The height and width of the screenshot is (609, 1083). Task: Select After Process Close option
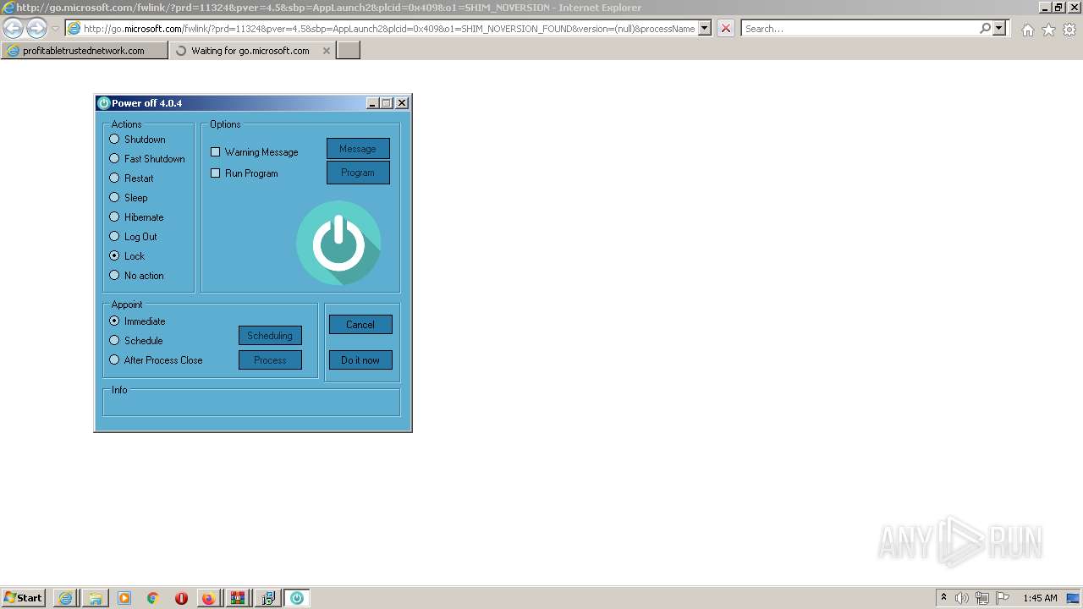[x=156, y=360]
